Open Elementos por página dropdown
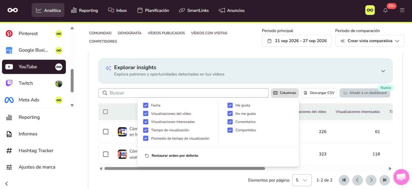This screenshot has height=189, width=412. 302,180
